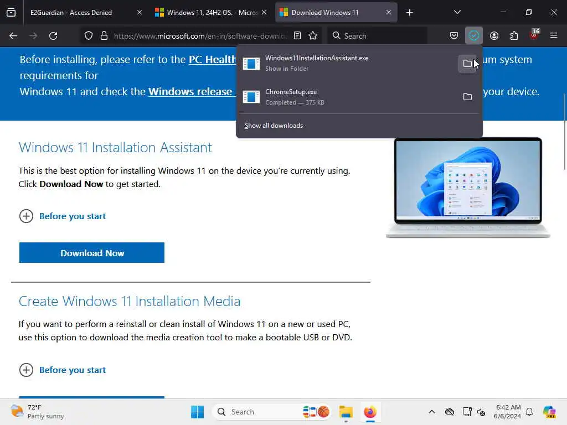This screenshot has height=425, width=567.
Task: Switch to Windows 11, 24H2 OS tab
Action: pyautogui.click(x=211, y=12)
